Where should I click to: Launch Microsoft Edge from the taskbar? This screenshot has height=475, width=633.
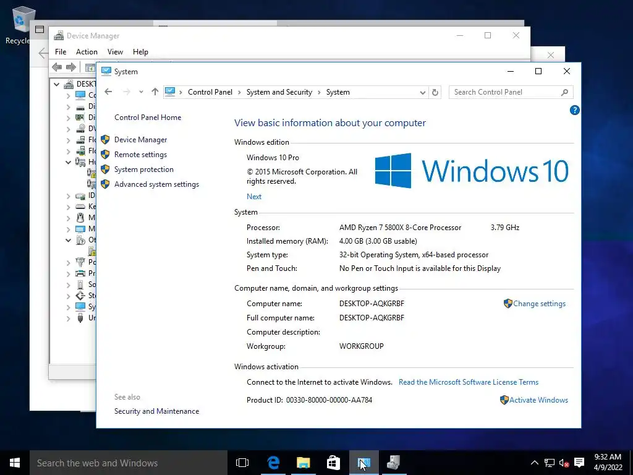point(273,463)
